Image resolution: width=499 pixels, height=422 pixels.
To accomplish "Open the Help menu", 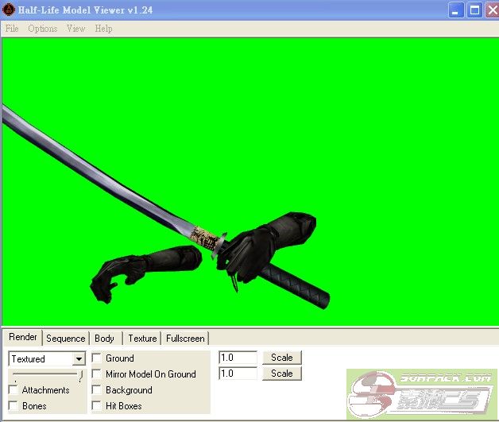I will 103,29.
